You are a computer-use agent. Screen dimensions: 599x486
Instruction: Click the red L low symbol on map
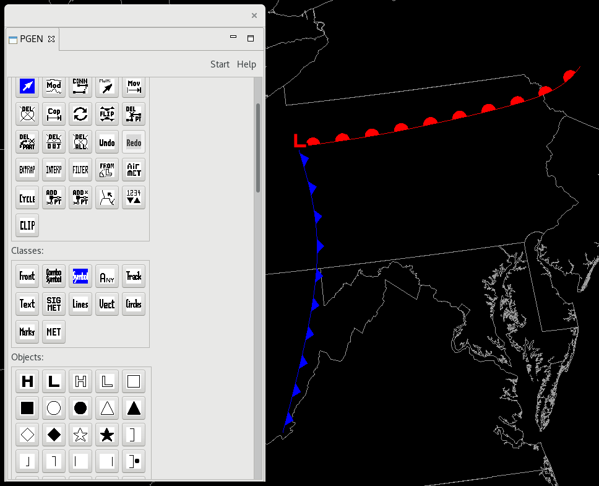[x=299, y=141]
